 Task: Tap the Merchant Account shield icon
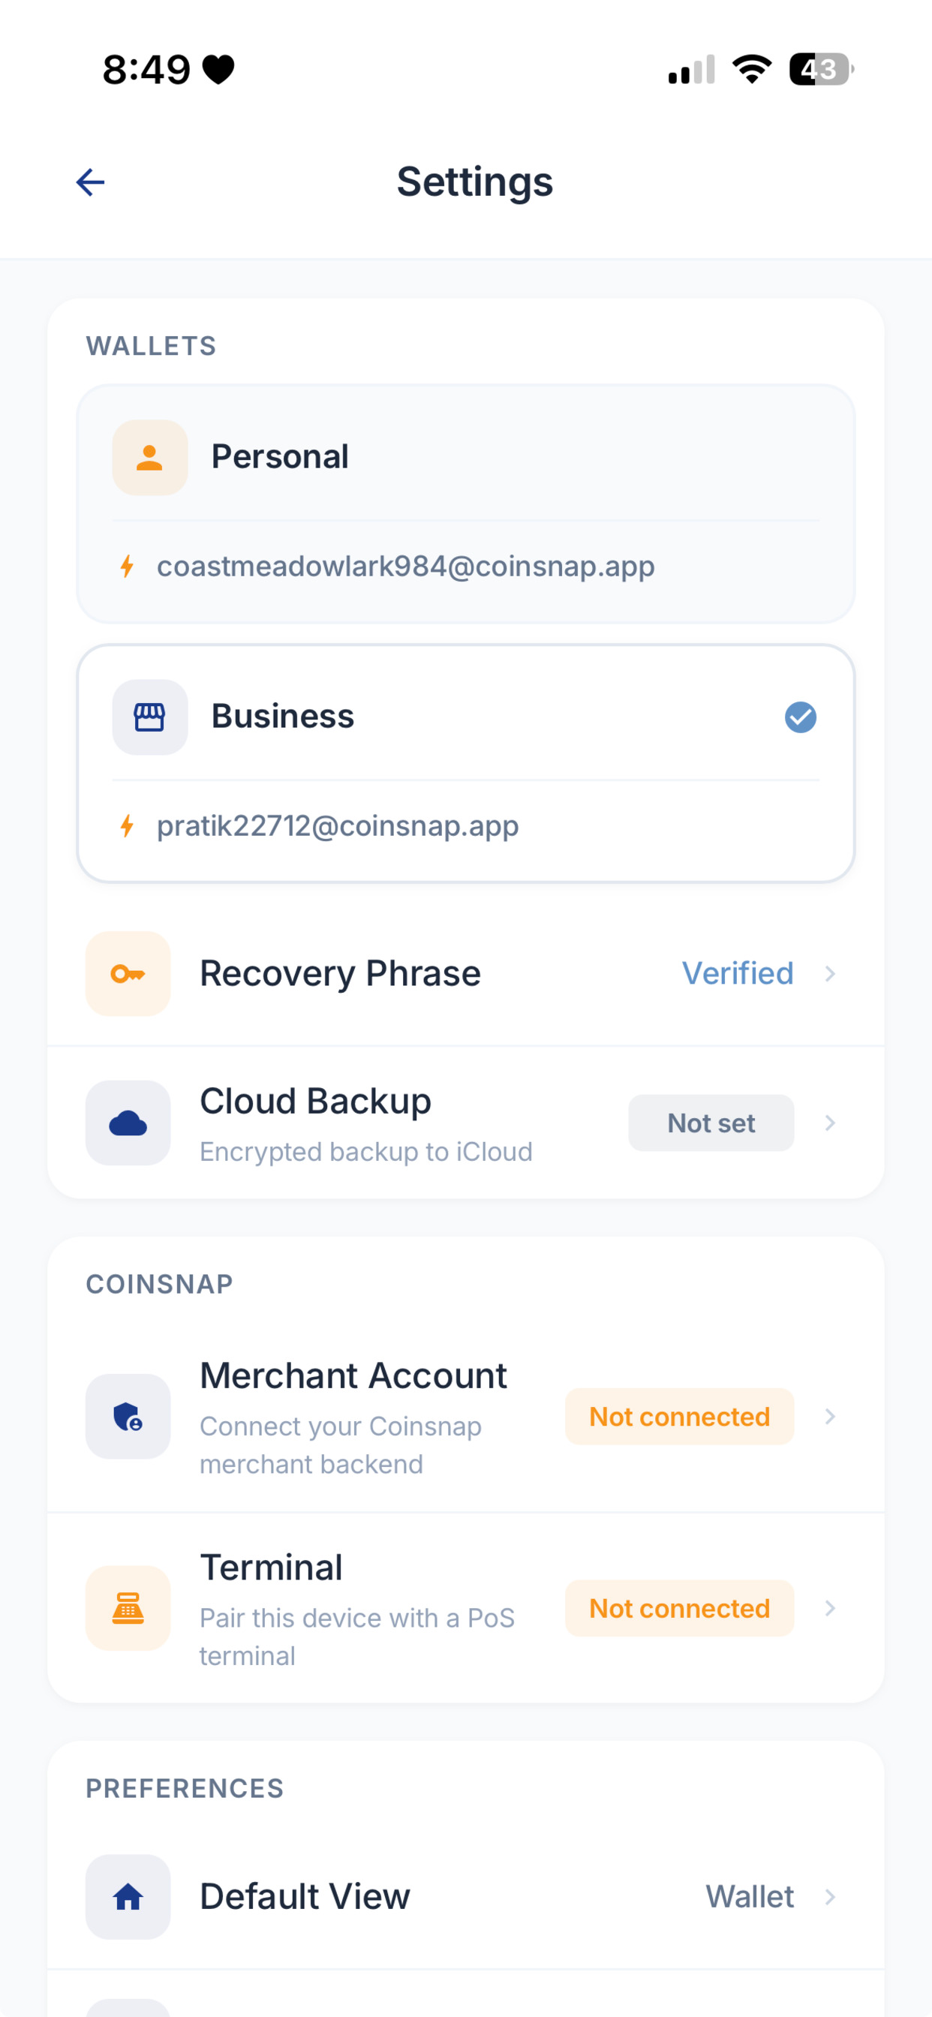[x=128, y=1417]
